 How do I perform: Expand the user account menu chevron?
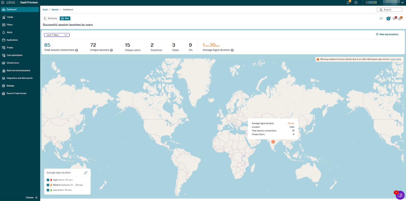pos(402,3)
